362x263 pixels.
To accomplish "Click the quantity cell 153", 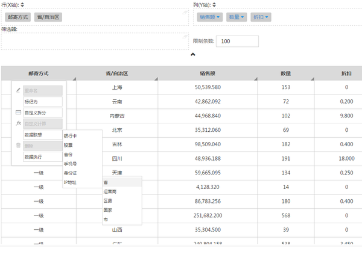I will pos(286,87).
